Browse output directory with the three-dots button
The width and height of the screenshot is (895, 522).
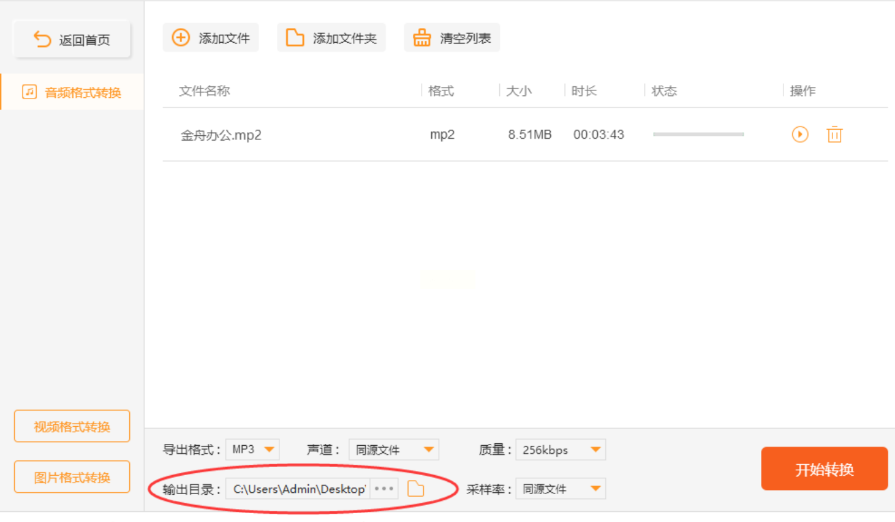pyautogui.click(x=384, y=489)
